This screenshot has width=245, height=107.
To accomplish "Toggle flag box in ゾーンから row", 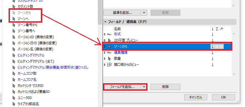I will coord(222,46).
